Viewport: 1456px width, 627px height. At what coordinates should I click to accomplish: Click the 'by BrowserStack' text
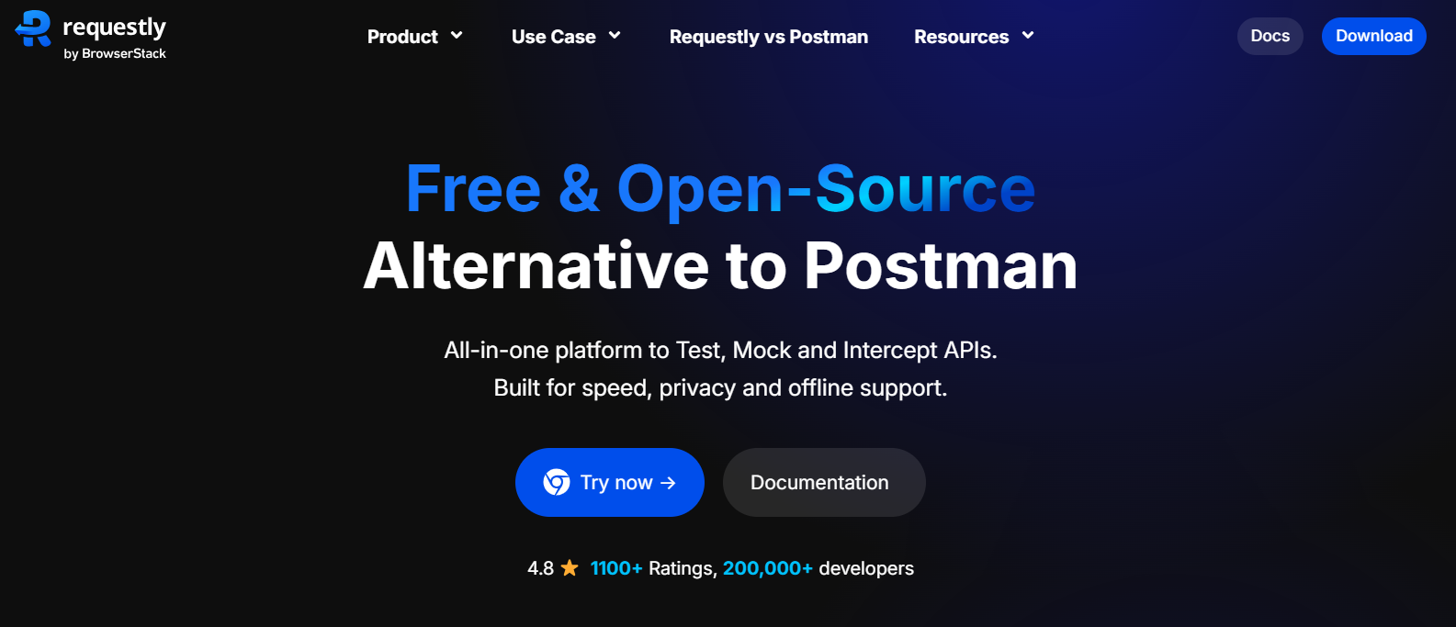[x=115, y=54]
